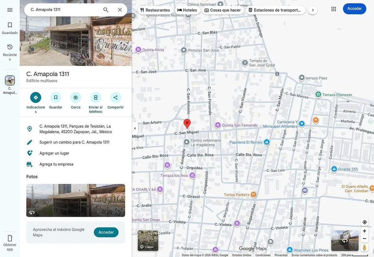Click the address line with location icon
This screenshot has width=374, height=257.
pyautogui.click(x=76, y=129)
